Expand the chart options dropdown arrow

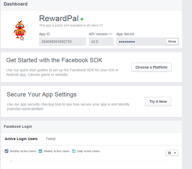point(175,153)
